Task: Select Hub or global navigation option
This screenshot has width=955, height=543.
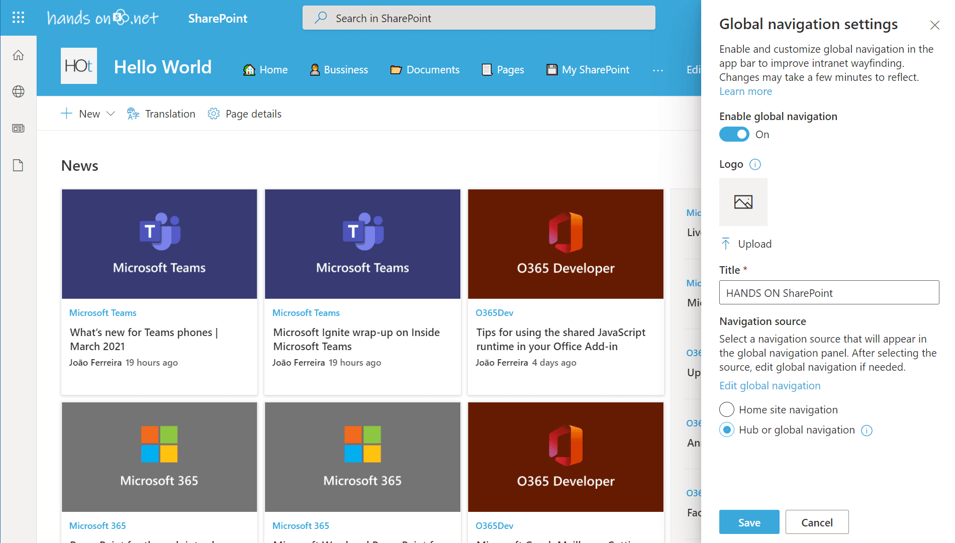Action: (727, 430)
